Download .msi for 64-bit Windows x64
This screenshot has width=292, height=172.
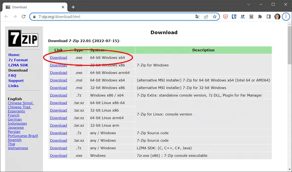coord(58,80)
